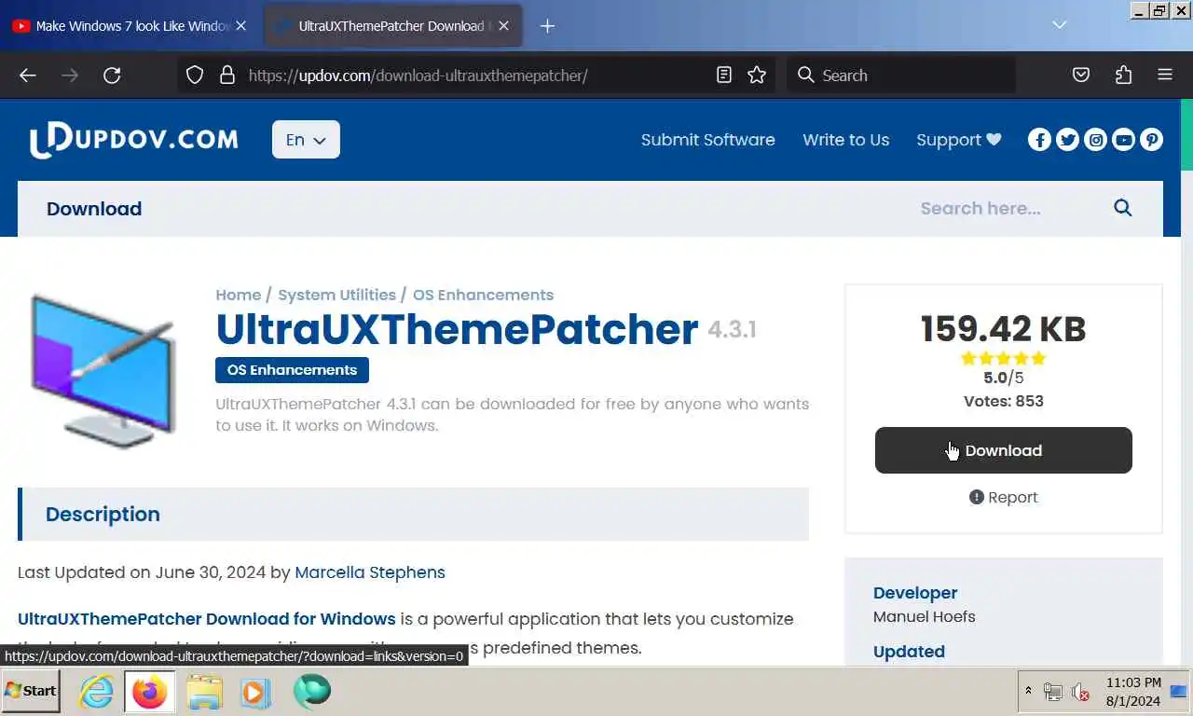The height and width of the screenshot is (716, 1193).
Task: Click the UltraUXThemePatcher monitor thumbnail
Action: pos(103,371)
